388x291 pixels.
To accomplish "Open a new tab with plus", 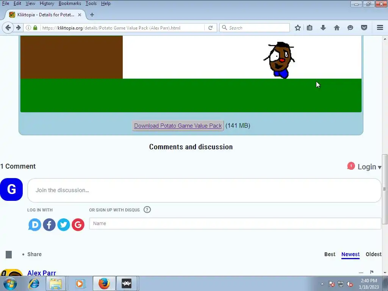I will (x=92, y=15).
